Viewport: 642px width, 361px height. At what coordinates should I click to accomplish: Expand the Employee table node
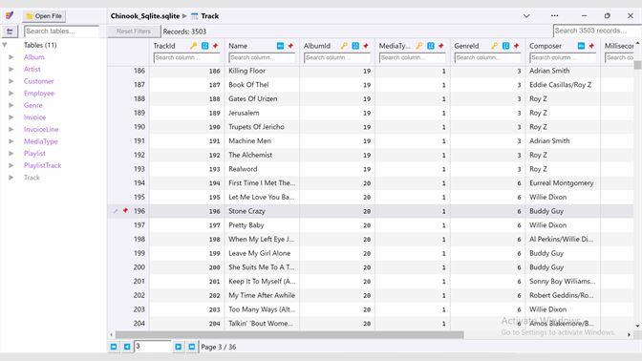pyautogui.click(x=11, y=94)
